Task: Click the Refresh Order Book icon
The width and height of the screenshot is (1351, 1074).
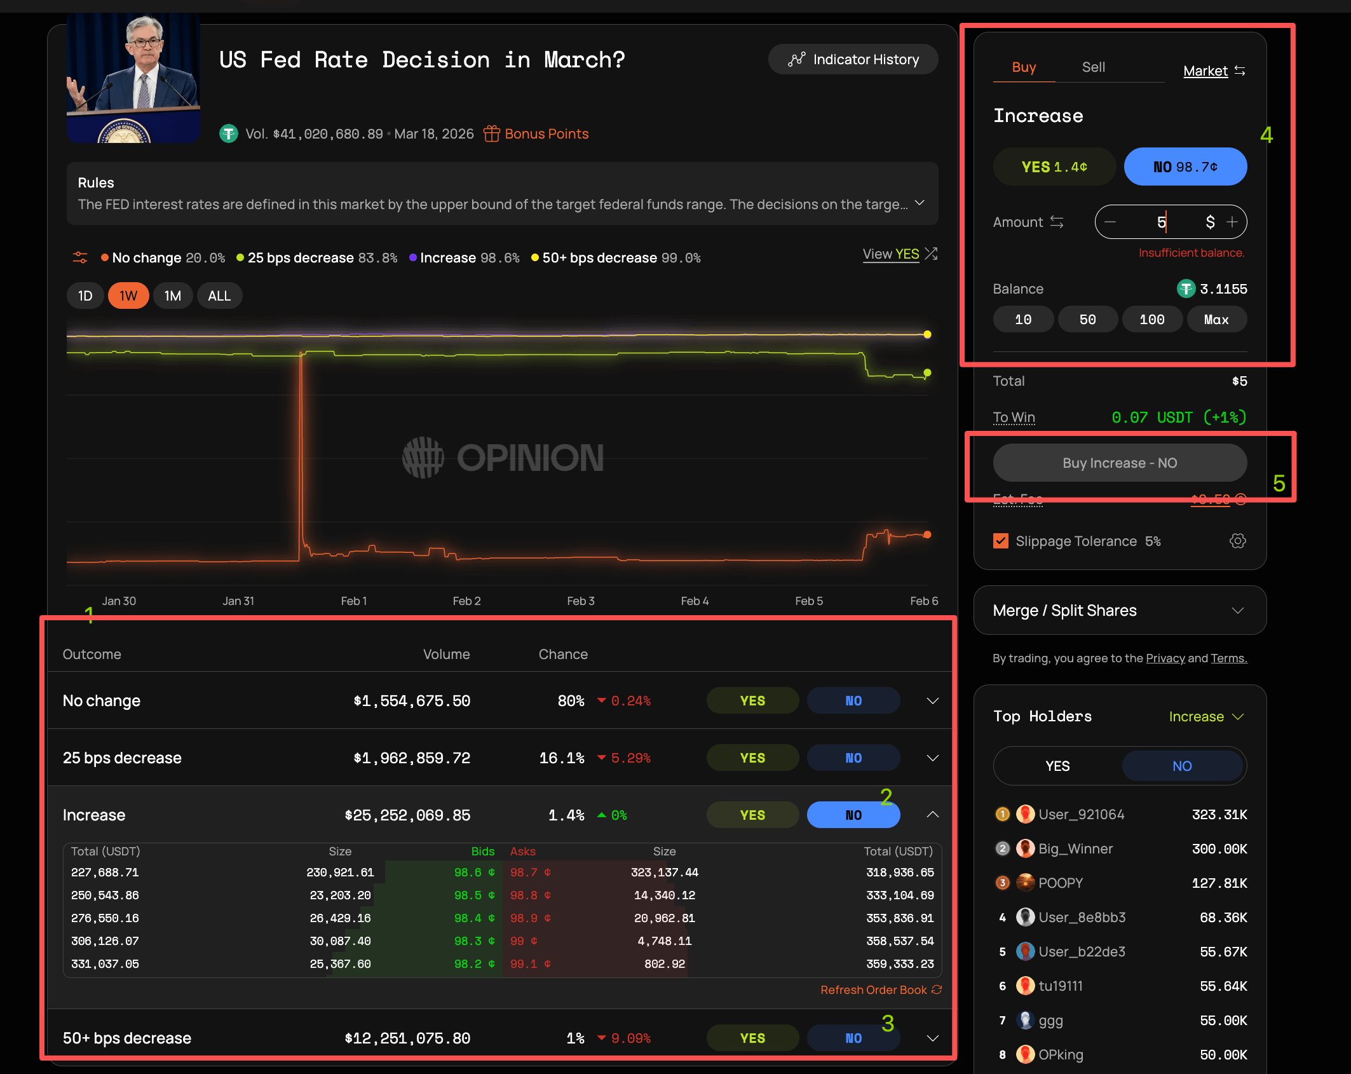Action: (937, 989)
